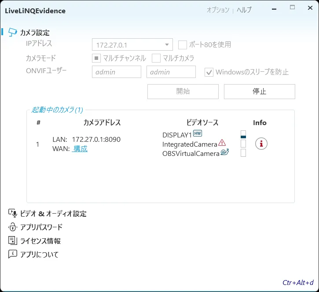The image size is (319, 292).
Task: Click the WAN 構成 link
Action: [80, 149]
